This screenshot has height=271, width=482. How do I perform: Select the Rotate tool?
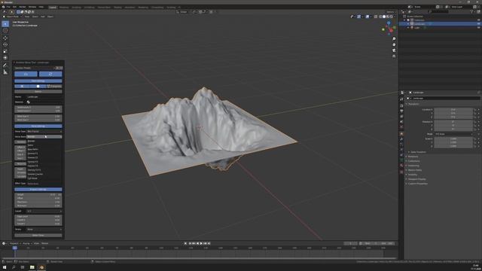click(5, 44)
